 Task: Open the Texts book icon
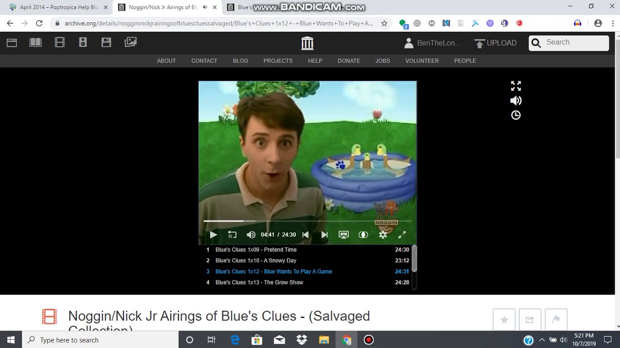[35, 43]
